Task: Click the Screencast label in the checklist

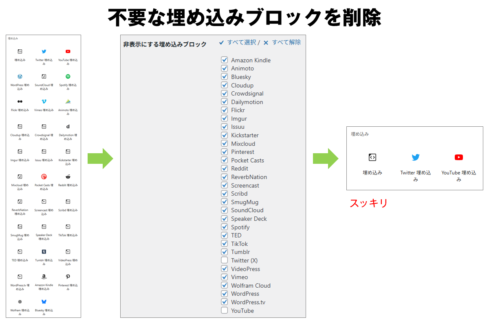Action: (245, 185)
